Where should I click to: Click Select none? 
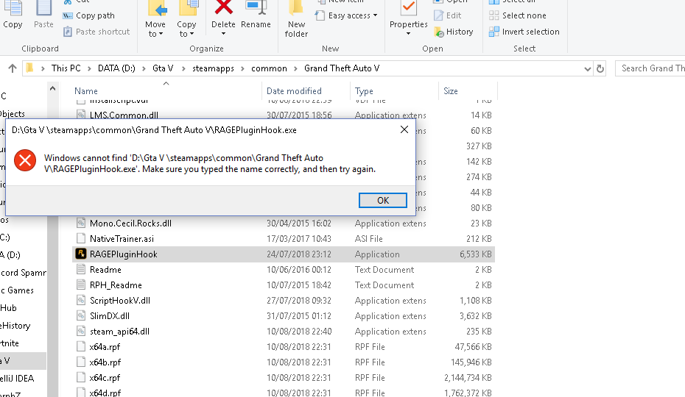coord(518,15)
